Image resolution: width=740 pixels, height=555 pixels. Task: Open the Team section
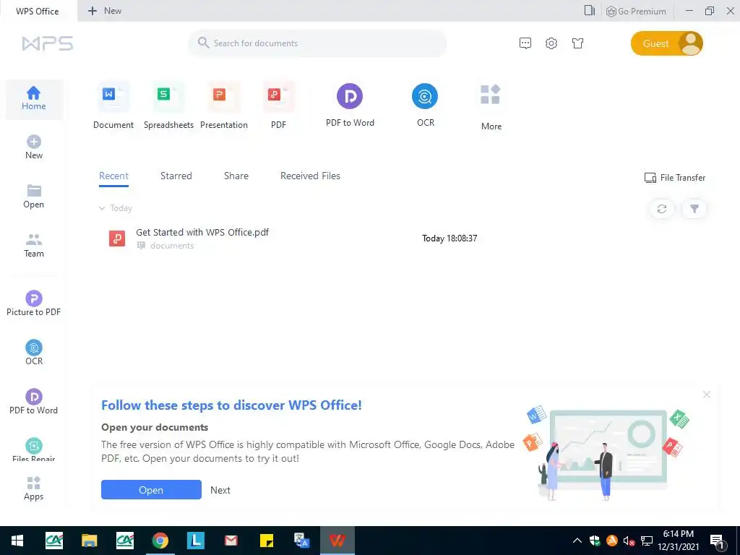(x=33, y=246)
